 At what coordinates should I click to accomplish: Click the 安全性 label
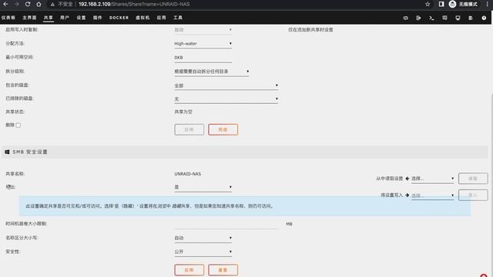(12, 252)
